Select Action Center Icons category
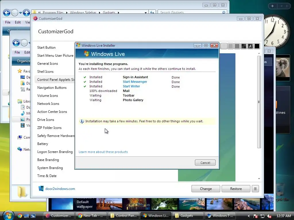 point(52,112)
